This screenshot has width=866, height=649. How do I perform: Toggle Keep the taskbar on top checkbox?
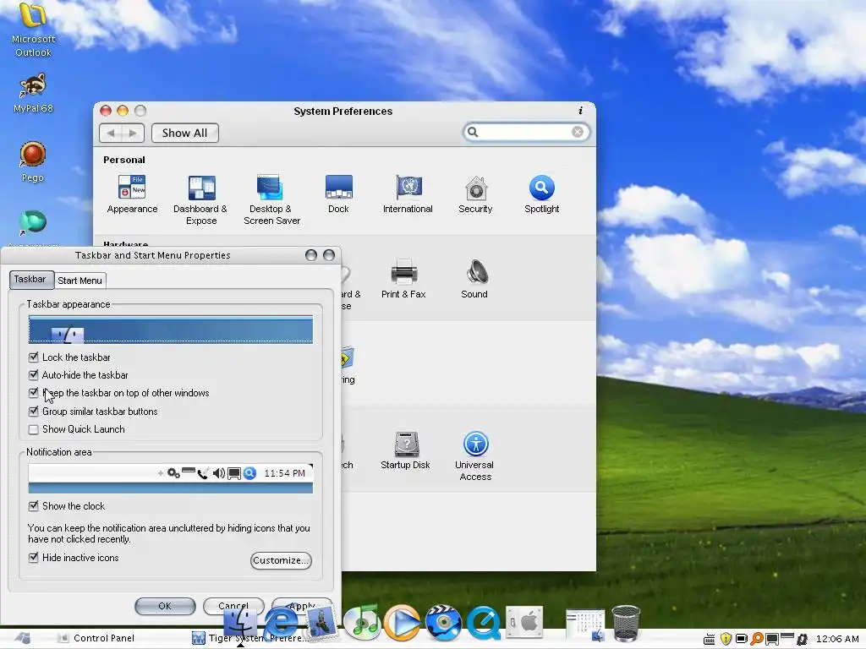tap(34, 393)
